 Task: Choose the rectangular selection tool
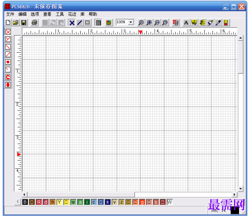(x=87, y=23)
